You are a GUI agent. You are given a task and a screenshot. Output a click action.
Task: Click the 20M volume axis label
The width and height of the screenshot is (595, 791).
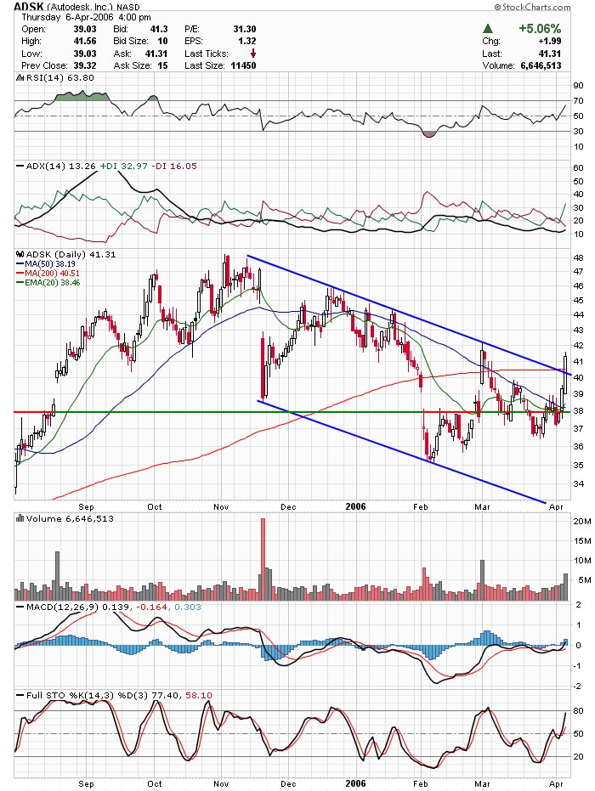[x=582, y=522]
